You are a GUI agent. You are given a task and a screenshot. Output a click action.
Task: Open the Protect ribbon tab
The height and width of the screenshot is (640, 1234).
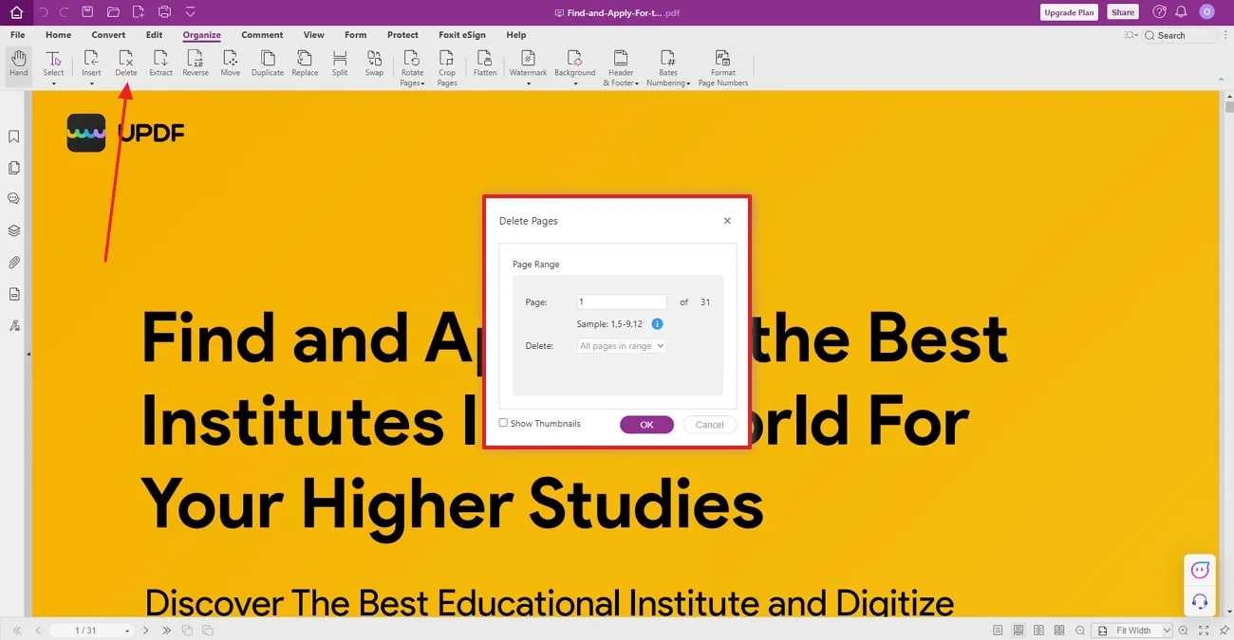(402, 35)
